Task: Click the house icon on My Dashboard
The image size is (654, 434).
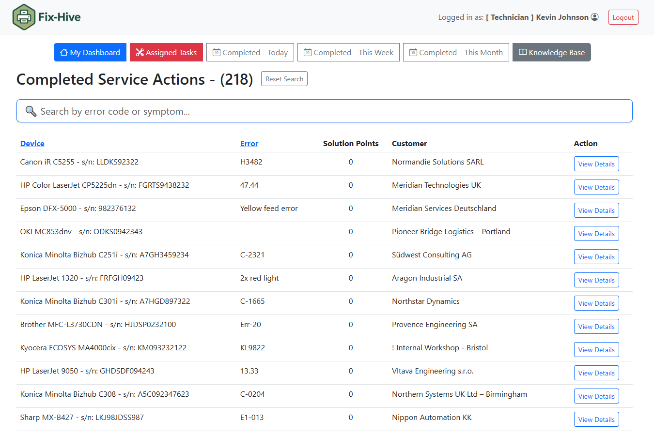Action: [64, 52]
